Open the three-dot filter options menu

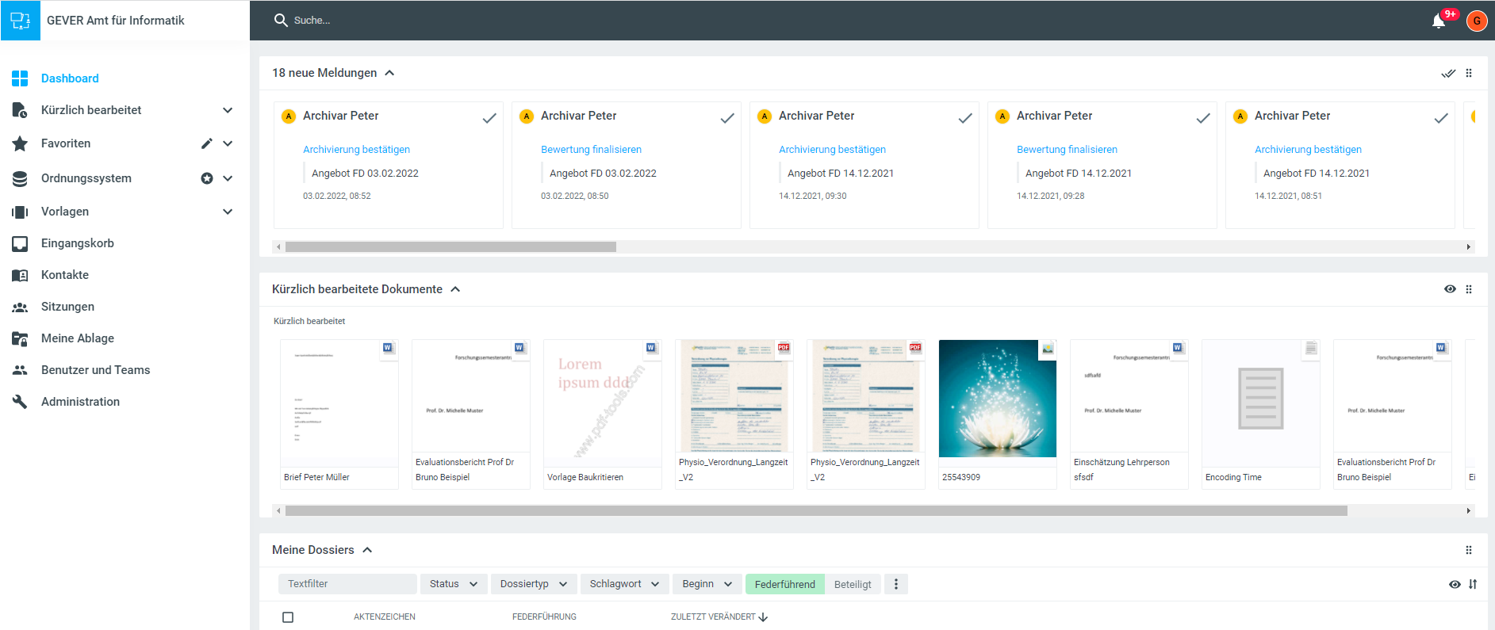[896, 584]
